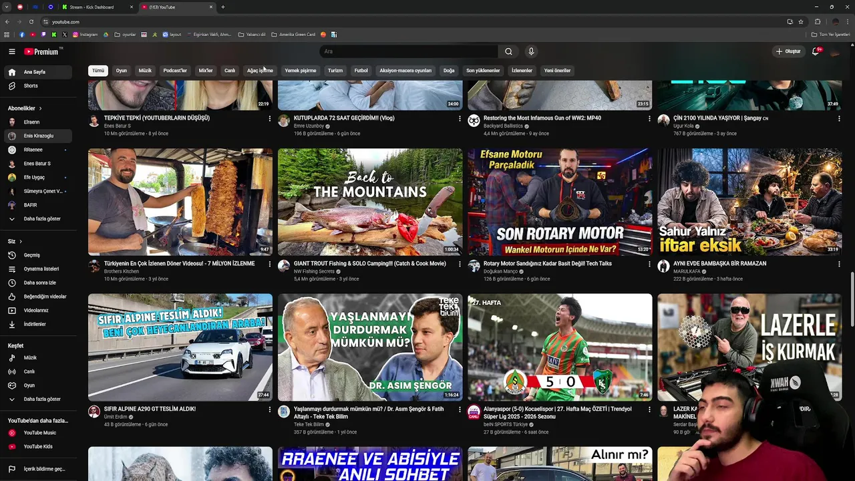Bookmark this page with star icon
The image size is (855, 481).
pos(801,22)
